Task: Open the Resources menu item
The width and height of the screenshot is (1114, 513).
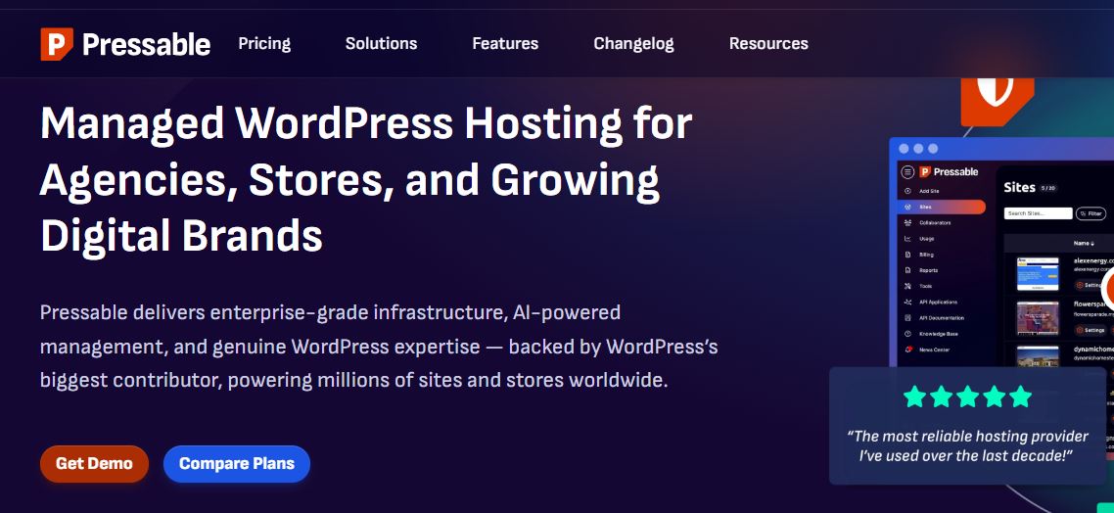Action: coord(768,43)
